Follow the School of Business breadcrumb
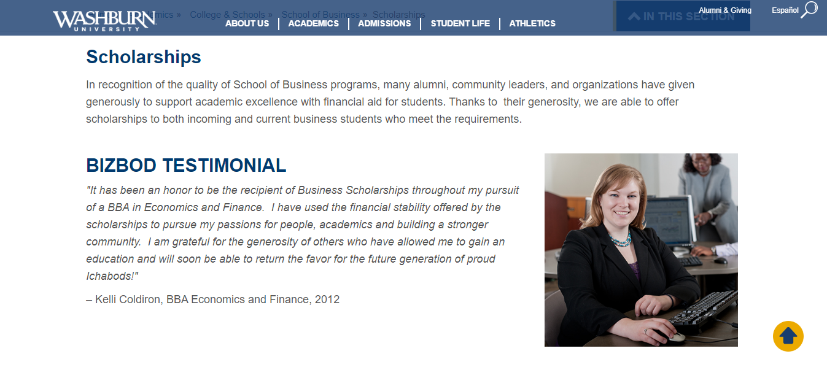 click(x=320, y=15)
